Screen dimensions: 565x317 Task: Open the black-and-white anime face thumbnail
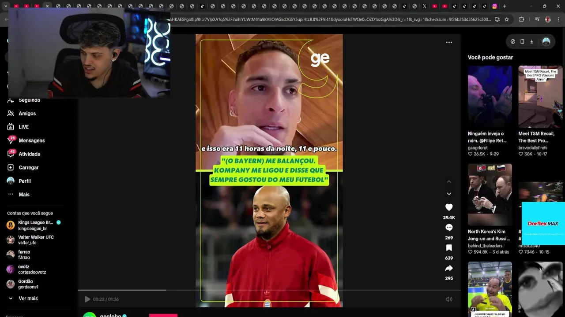click(x=540, y=288)
